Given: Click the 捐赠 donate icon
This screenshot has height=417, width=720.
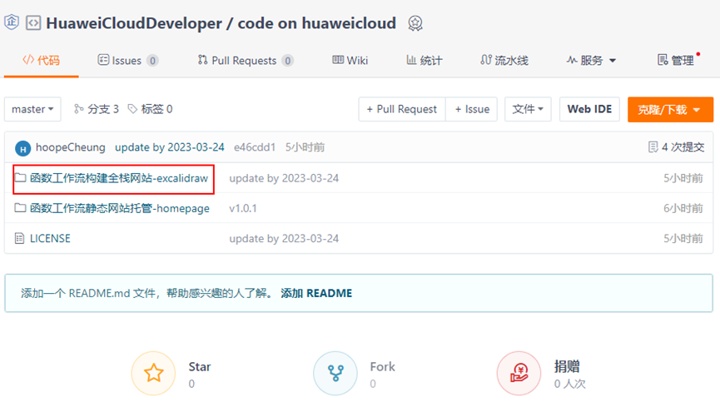Looking at the screenshot, I should tap(519, 374).
